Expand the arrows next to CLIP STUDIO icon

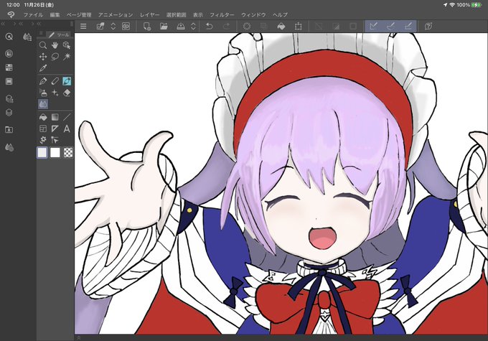(x=113, y=26)
